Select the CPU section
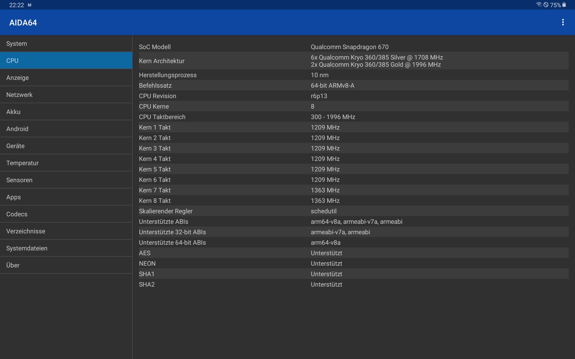 pyautogui.click(x=66, y=61)
